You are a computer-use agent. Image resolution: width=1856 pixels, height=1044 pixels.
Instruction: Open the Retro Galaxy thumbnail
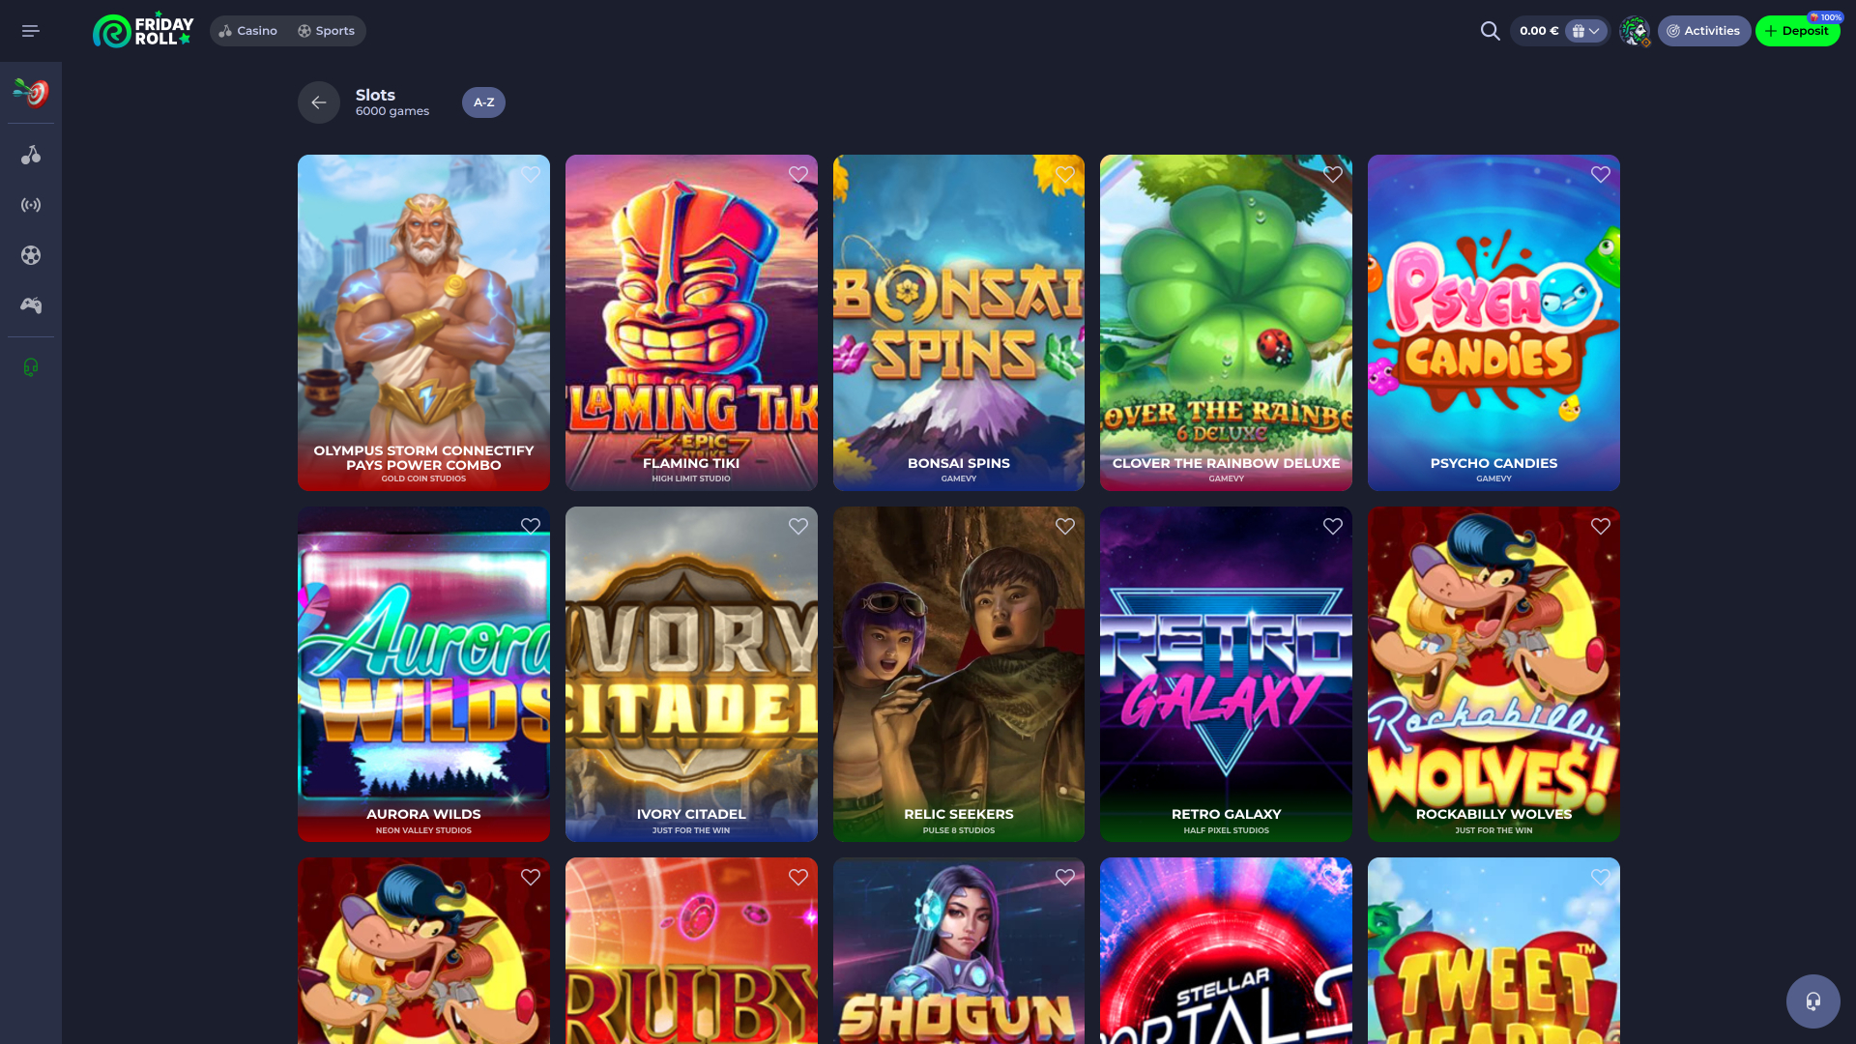coord(1226,674)
